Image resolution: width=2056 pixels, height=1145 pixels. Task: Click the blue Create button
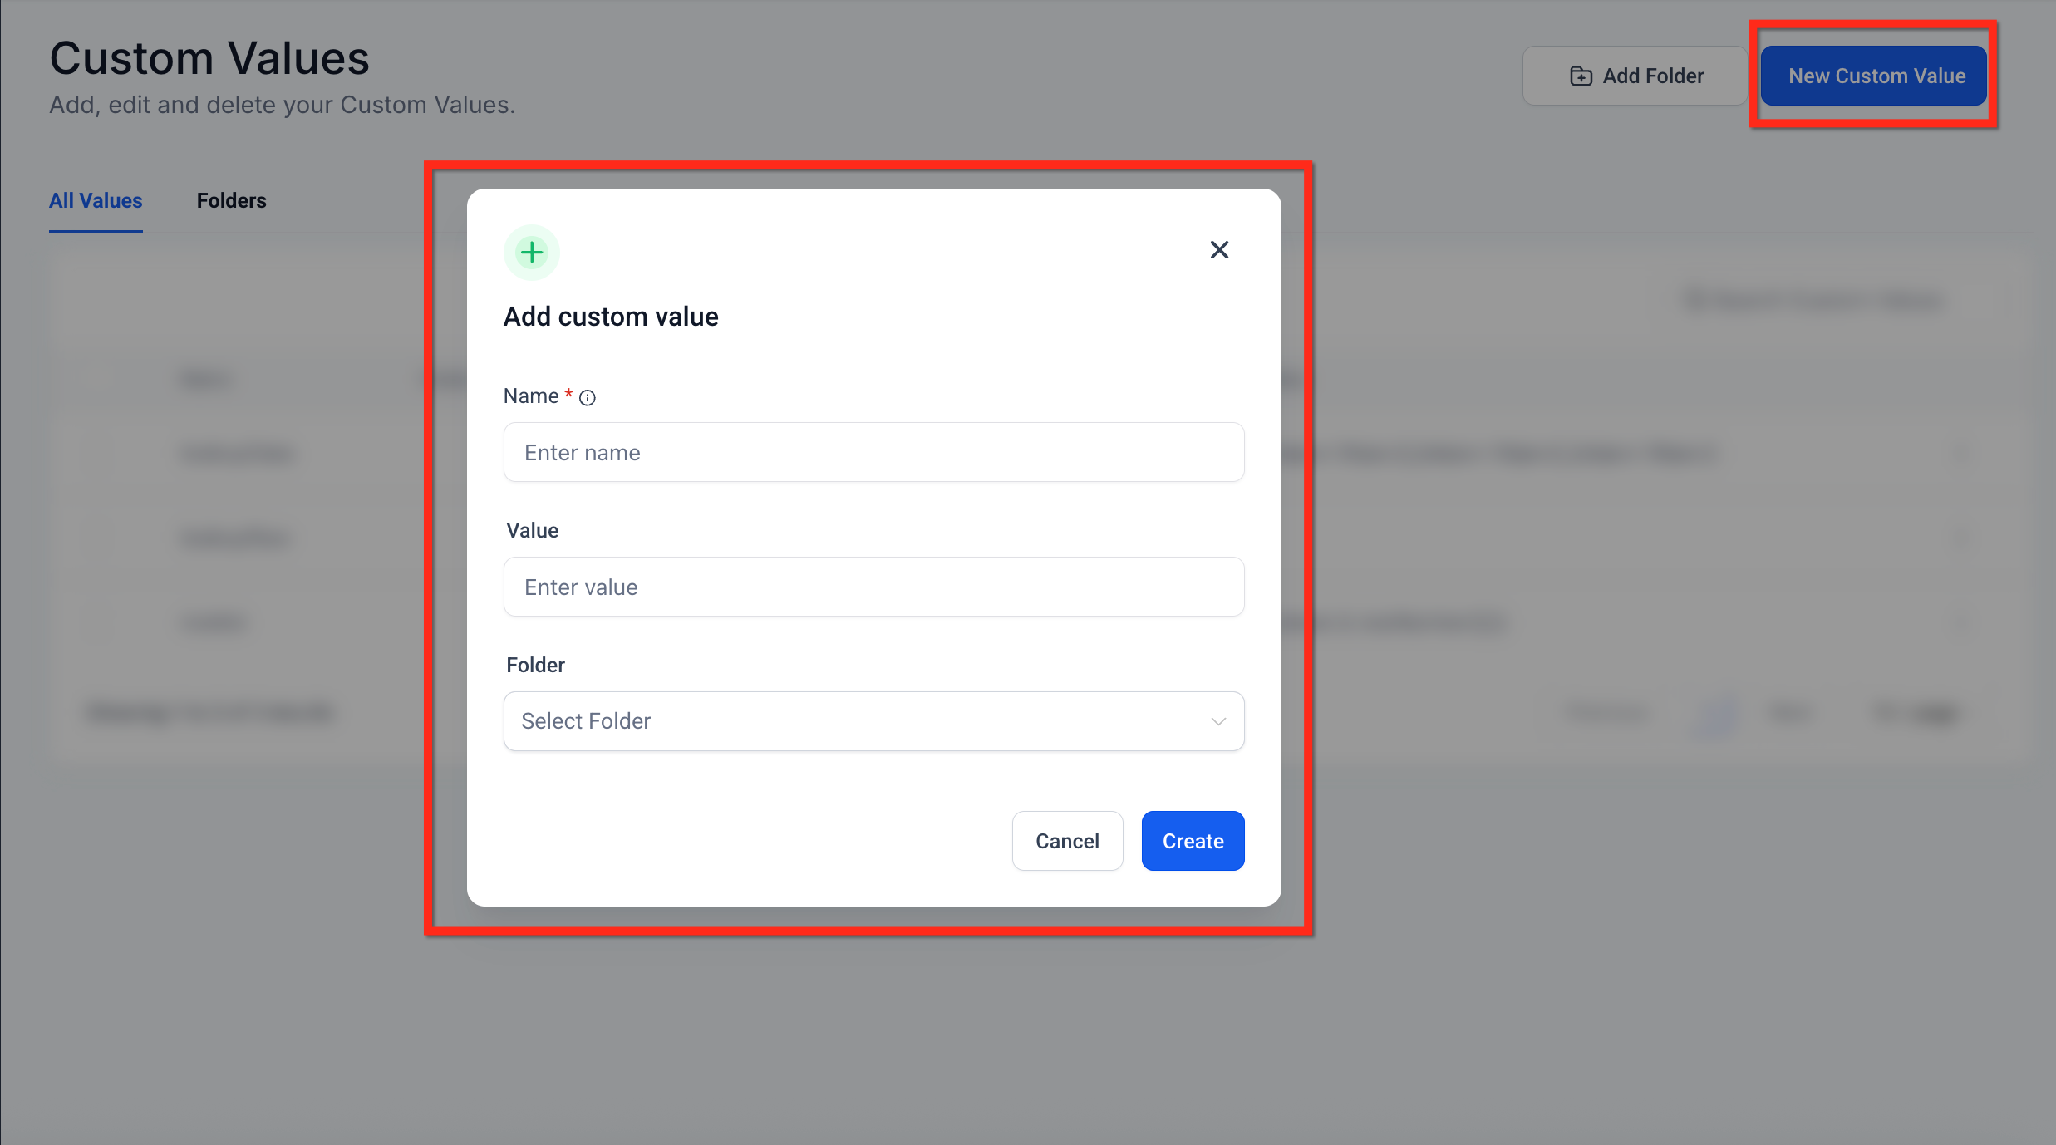[x=1193, y=841]
